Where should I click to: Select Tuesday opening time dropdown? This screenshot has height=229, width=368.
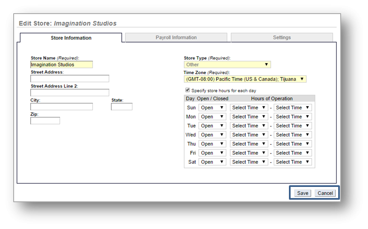point(249,126)
